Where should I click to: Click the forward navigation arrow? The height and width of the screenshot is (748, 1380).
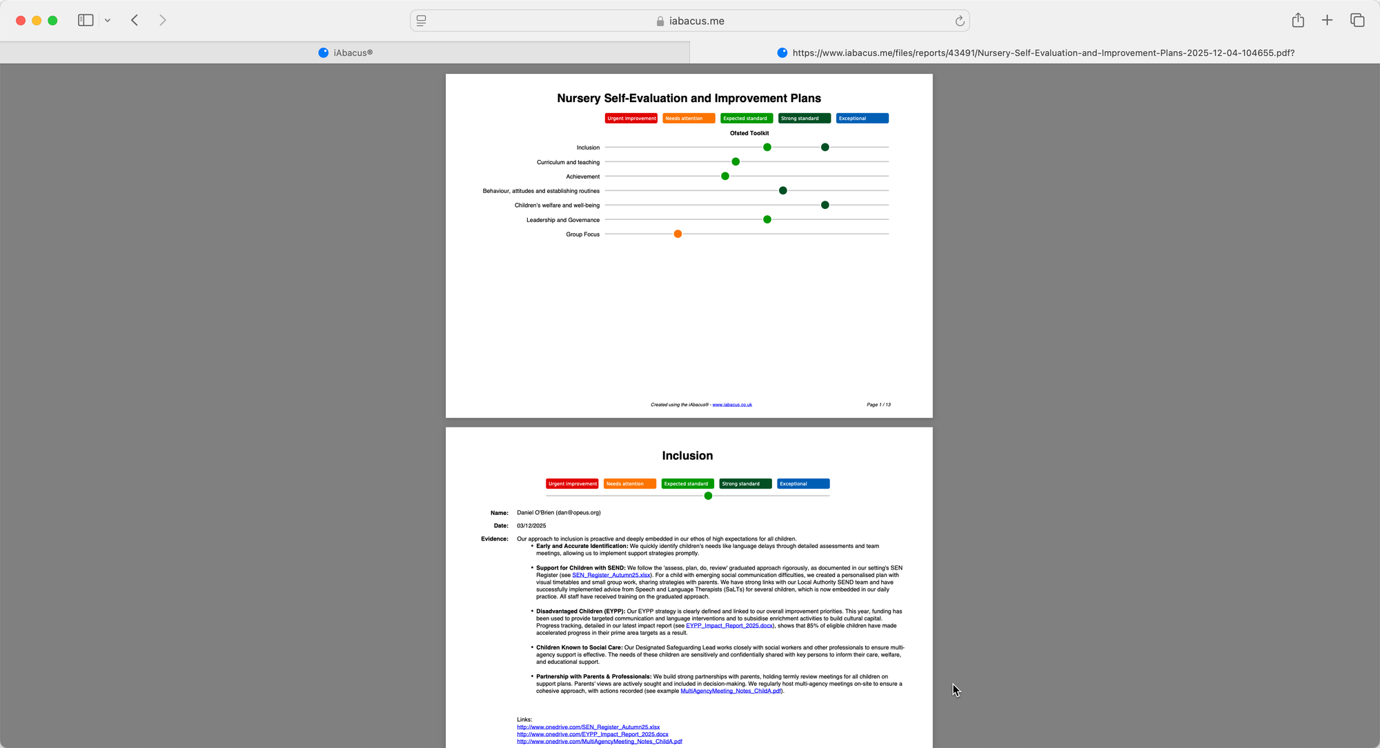[163, 21]
